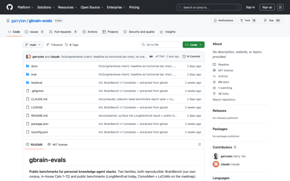290x181 pixels.
Task: Focus the Go to file search field
Action: click(160, 45)
